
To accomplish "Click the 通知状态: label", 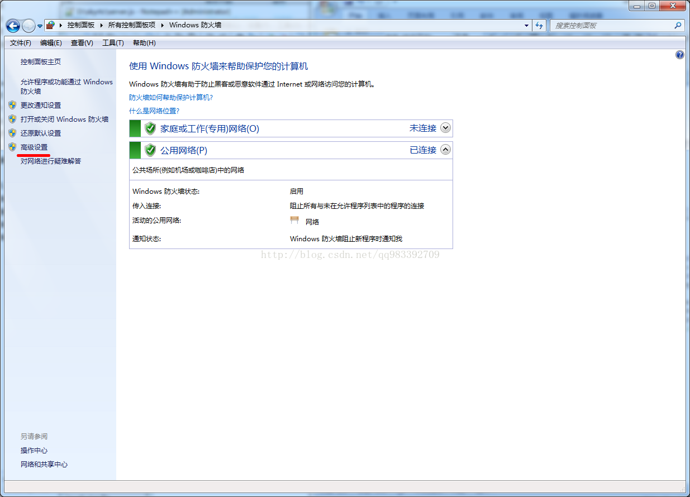I will coord(146,238).
